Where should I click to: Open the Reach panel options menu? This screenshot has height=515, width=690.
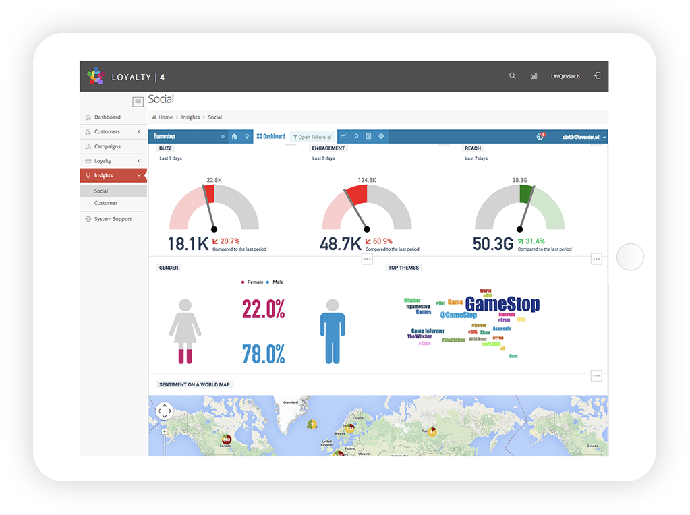click(596, 259)
